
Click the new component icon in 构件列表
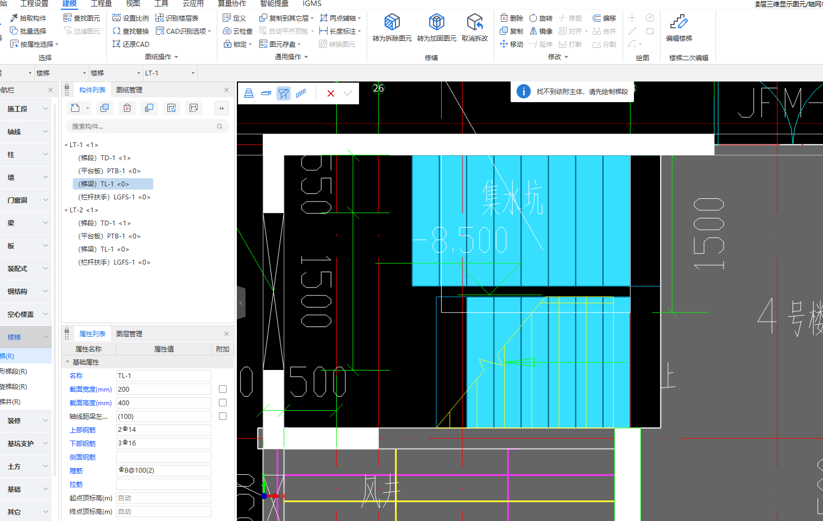[76, 108]
